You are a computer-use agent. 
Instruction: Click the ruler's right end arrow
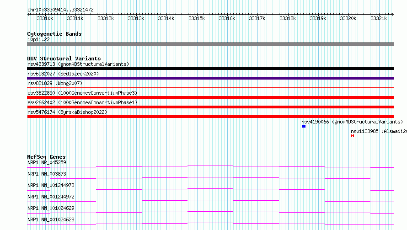coord(392,14)
